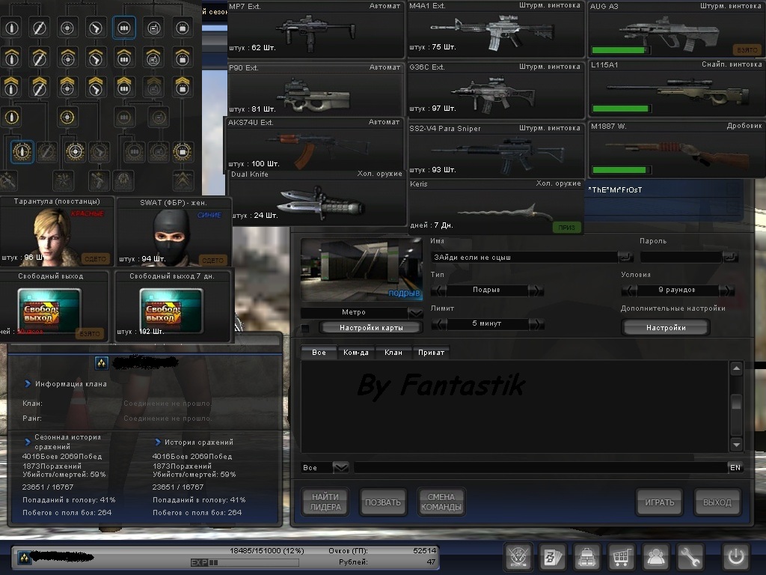Viewport: 766px width, 575px height.
Task: Switch Тип Подрыв to next option
Action: click(536, 290)
